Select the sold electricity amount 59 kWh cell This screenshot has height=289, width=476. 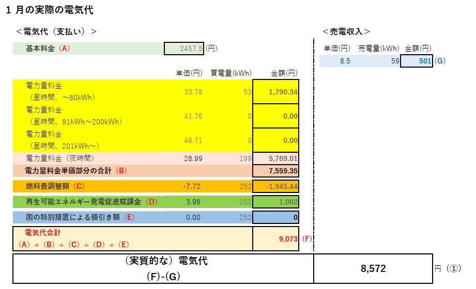click(x=381, y=61)
